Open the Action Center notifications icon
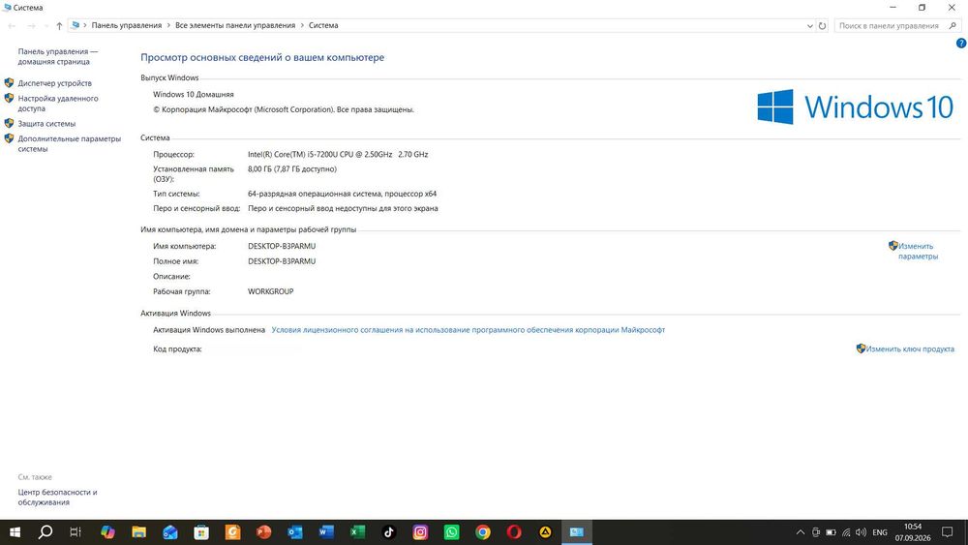968x545 pixels. 947,532
